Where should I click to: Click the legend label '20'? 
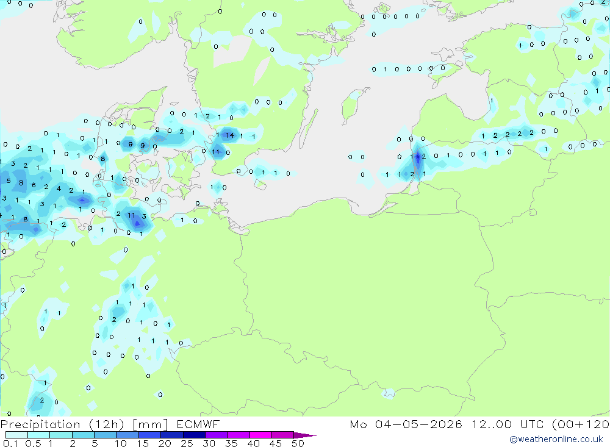[165, 443]
